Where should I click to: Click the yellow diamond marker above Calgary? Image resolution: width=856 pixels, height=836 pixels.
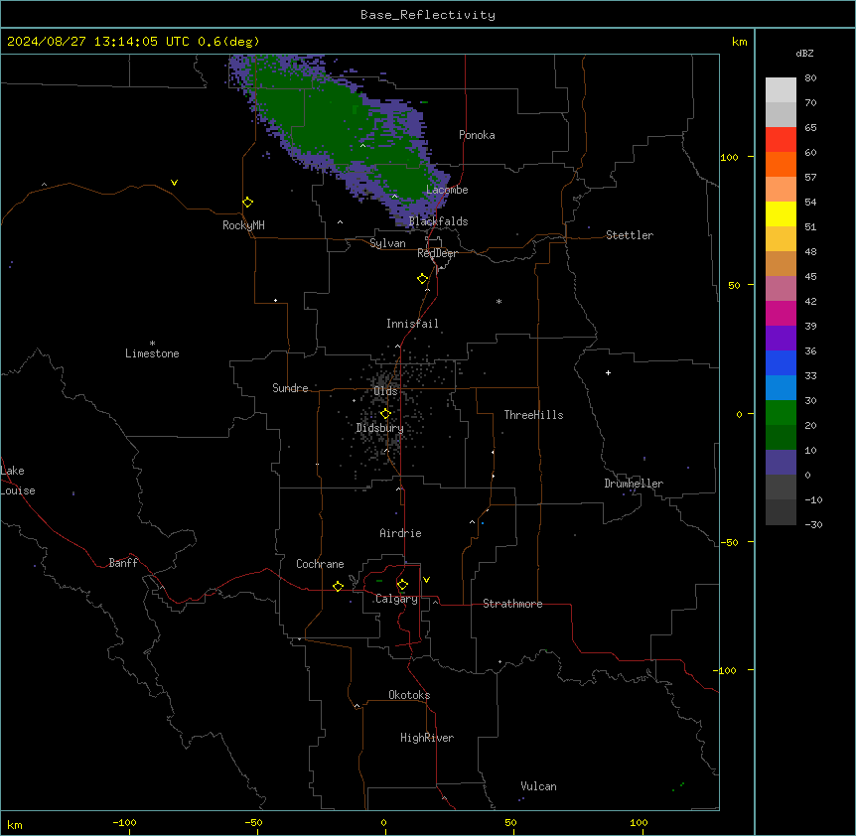click(402, 585)
